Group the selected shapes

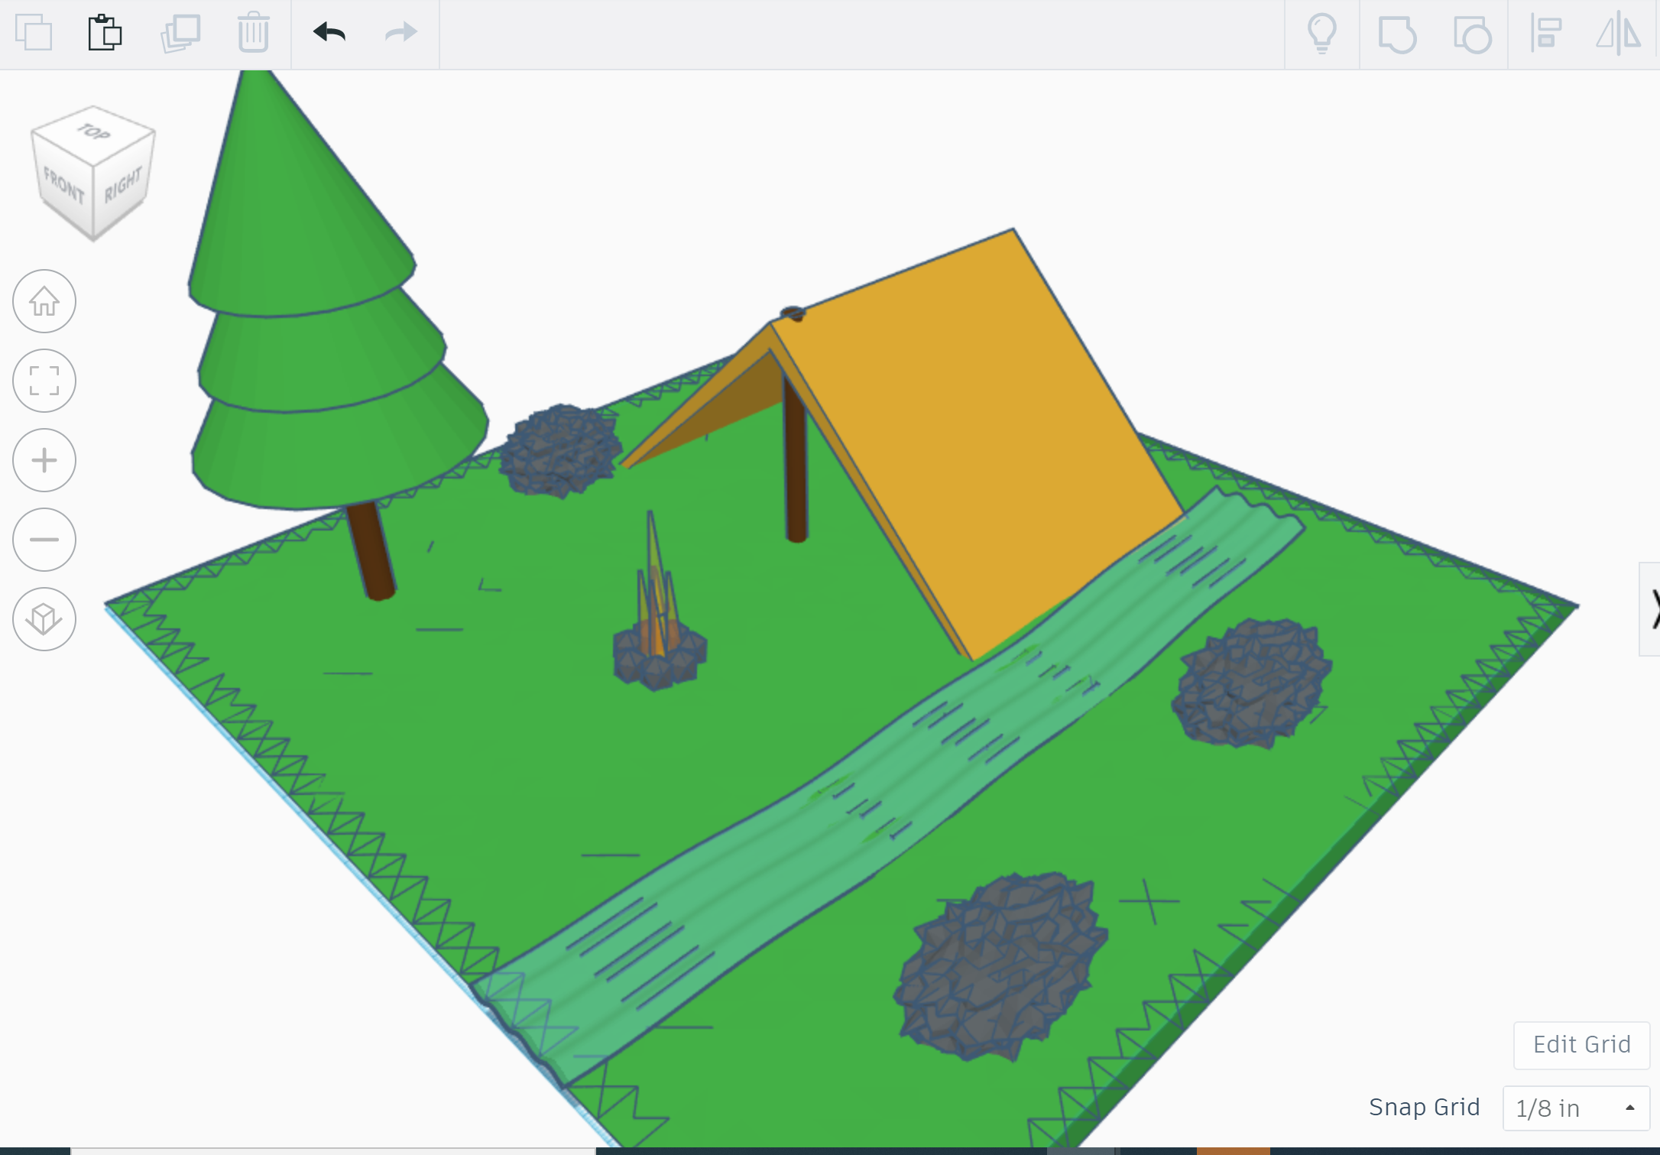[1396, 34]
